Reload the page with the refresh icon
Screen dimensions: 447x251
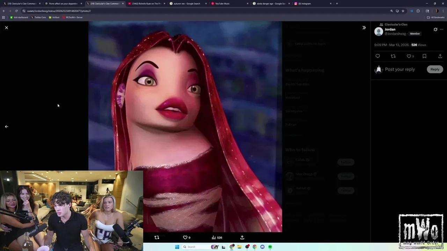(x=16, y=11)
